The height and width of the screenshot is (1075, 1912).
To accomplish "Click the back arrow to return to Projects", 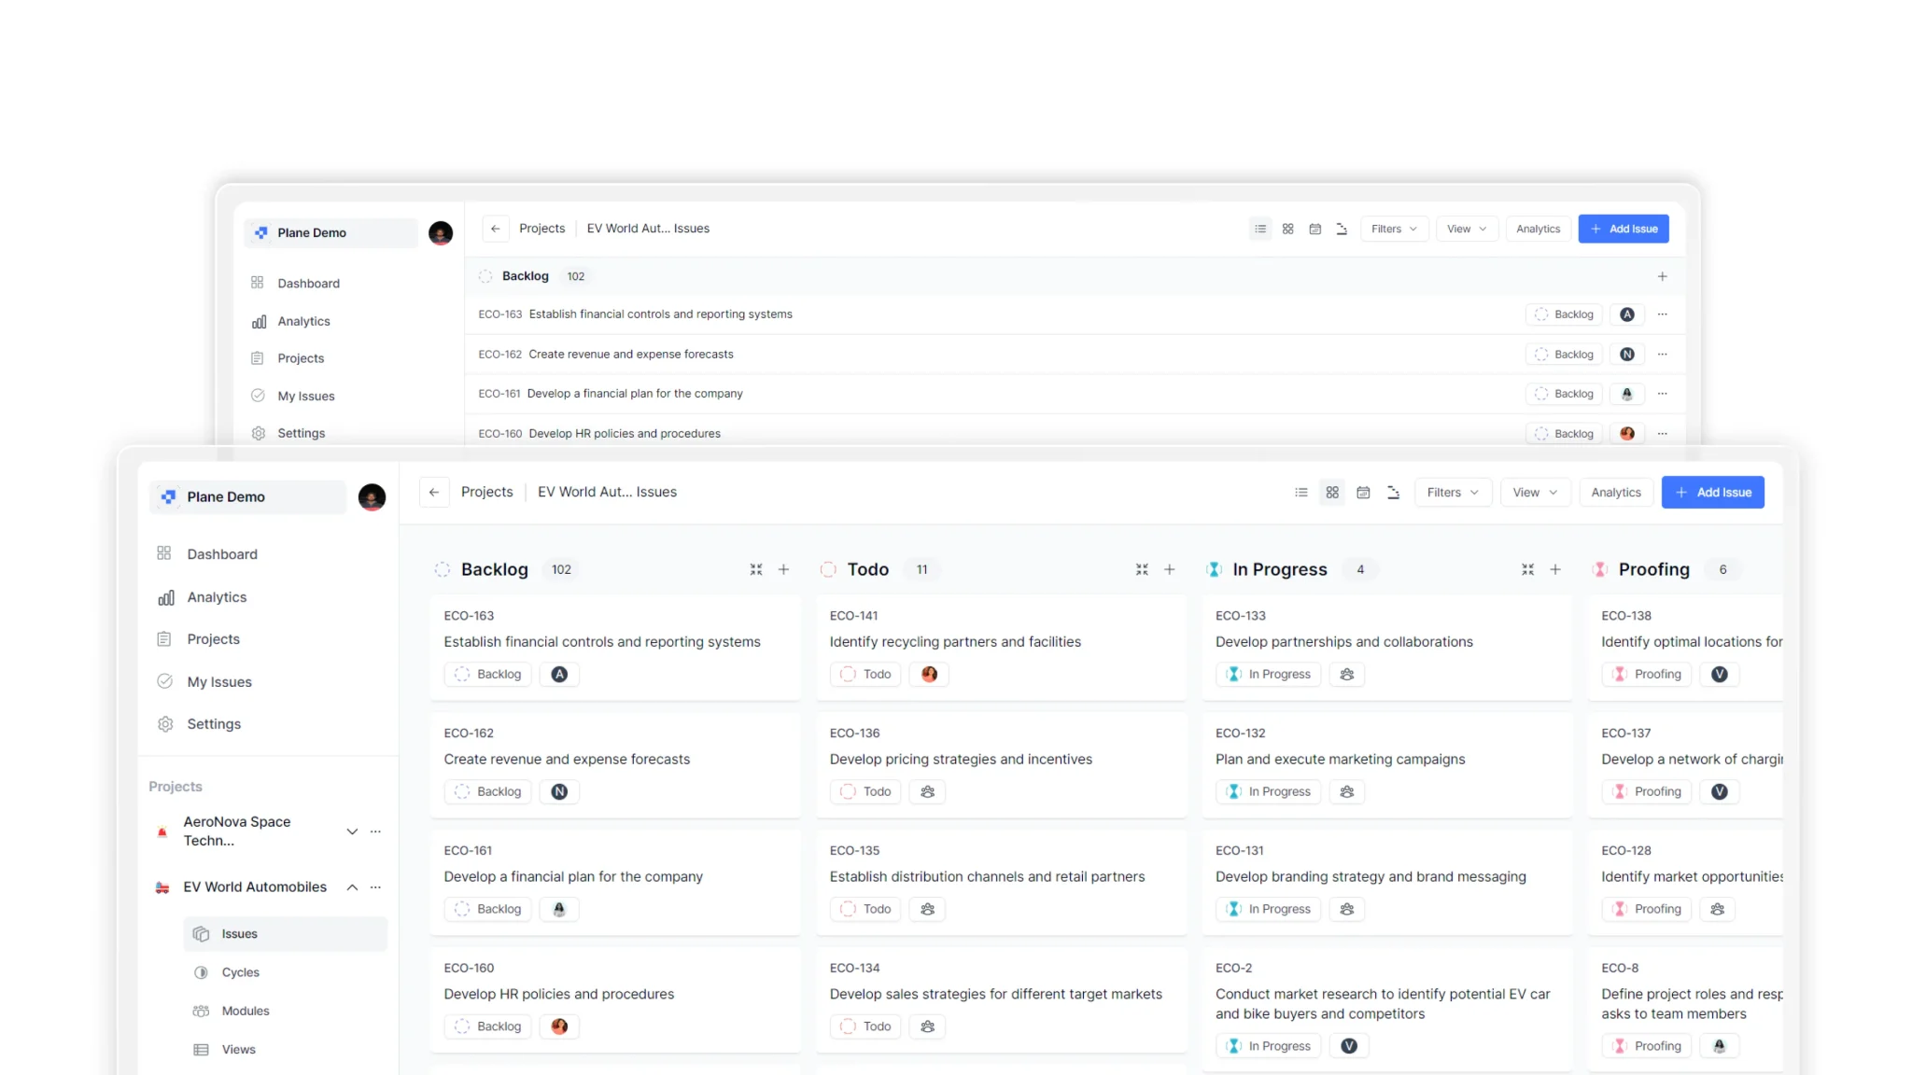I will [433, 491].
